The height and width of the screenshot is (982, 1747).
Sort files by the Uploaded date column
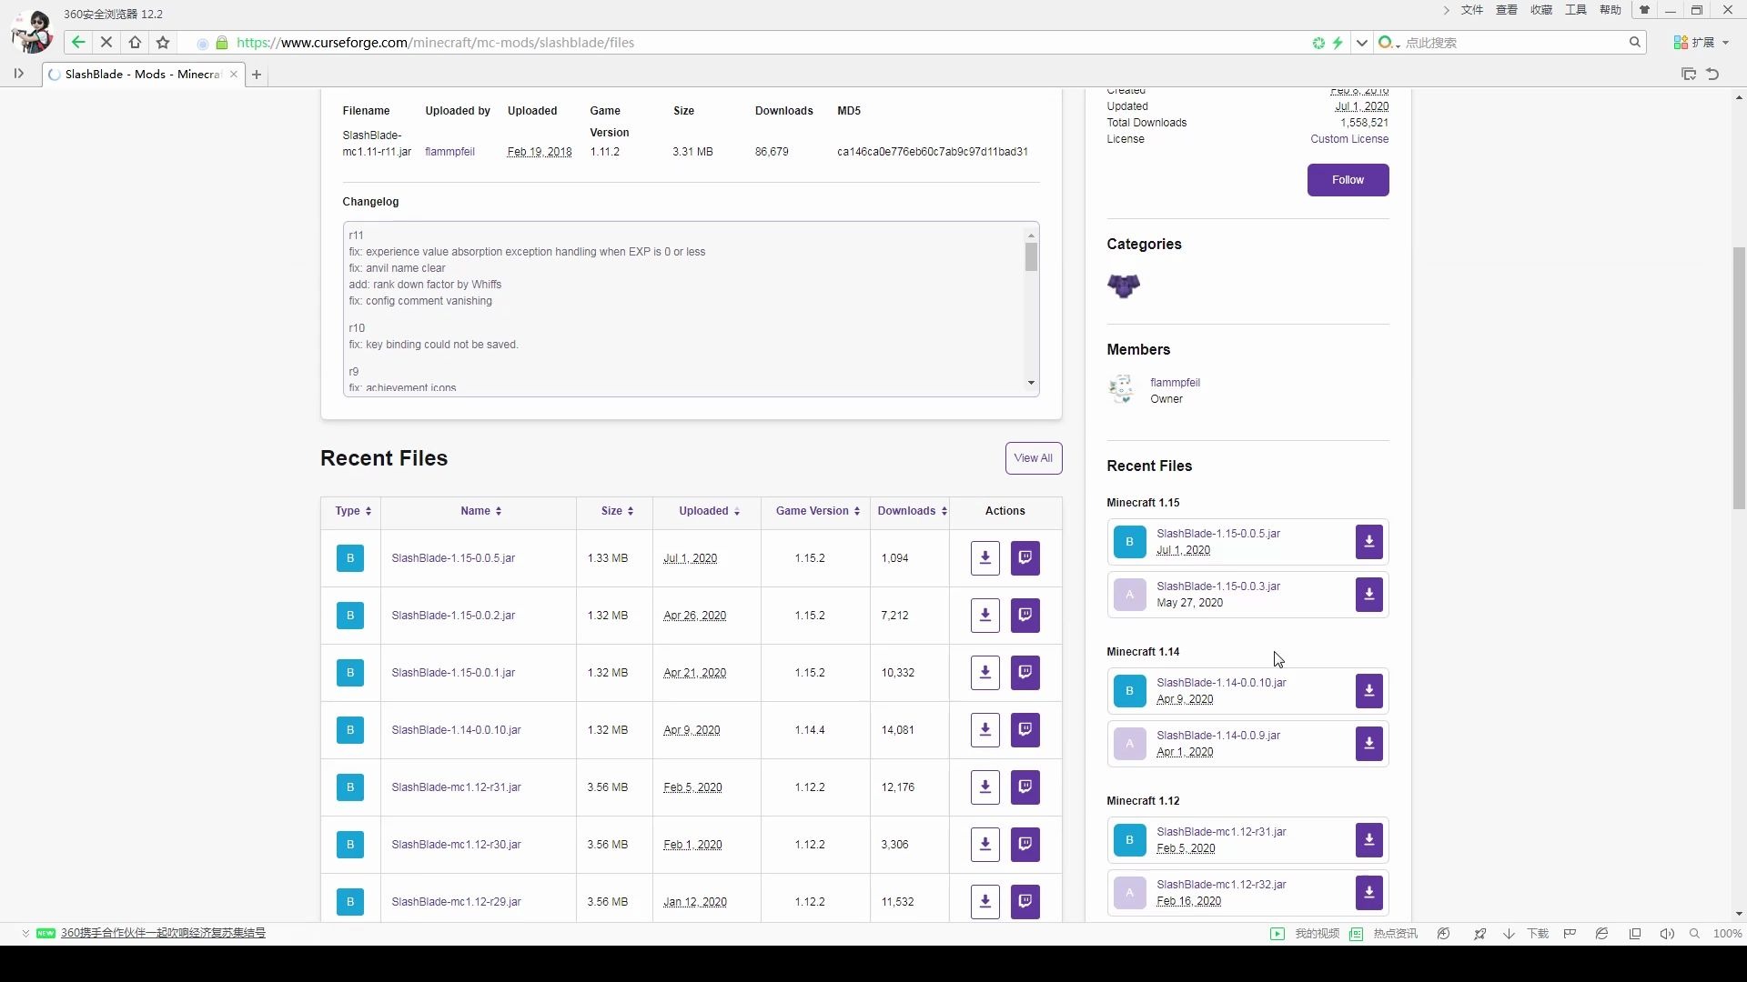click(x=709, y=511)
